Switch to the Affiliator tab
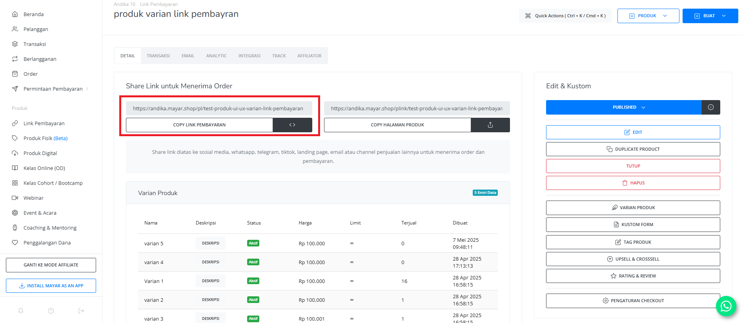This screenshot has width=743, height=323. pos(310,56)
